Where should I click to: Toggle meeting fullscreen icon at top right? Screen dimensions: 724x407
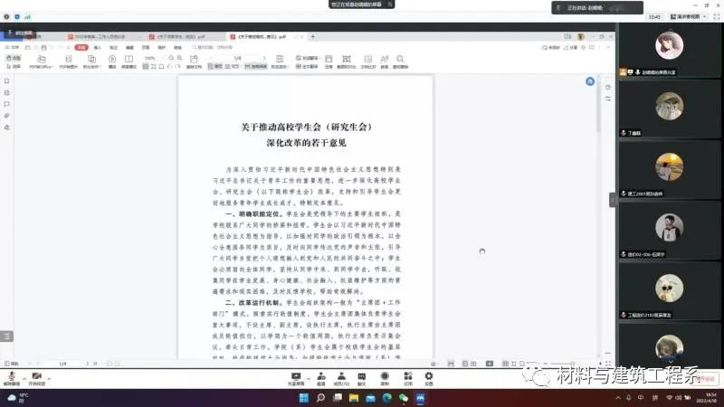pos(717,16)
